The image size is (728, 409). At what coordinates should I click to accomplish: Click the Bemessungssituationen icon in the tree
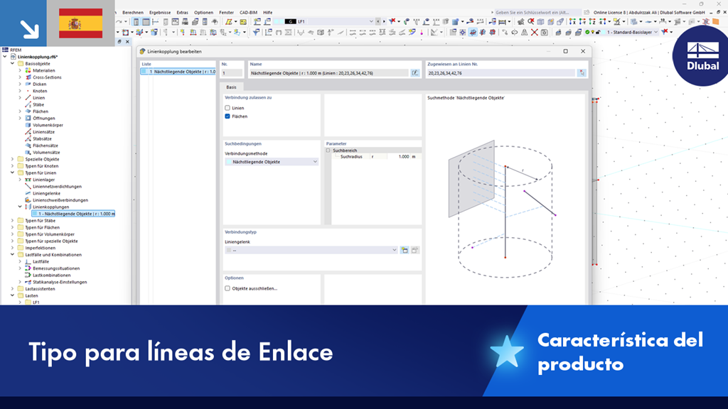28,268
